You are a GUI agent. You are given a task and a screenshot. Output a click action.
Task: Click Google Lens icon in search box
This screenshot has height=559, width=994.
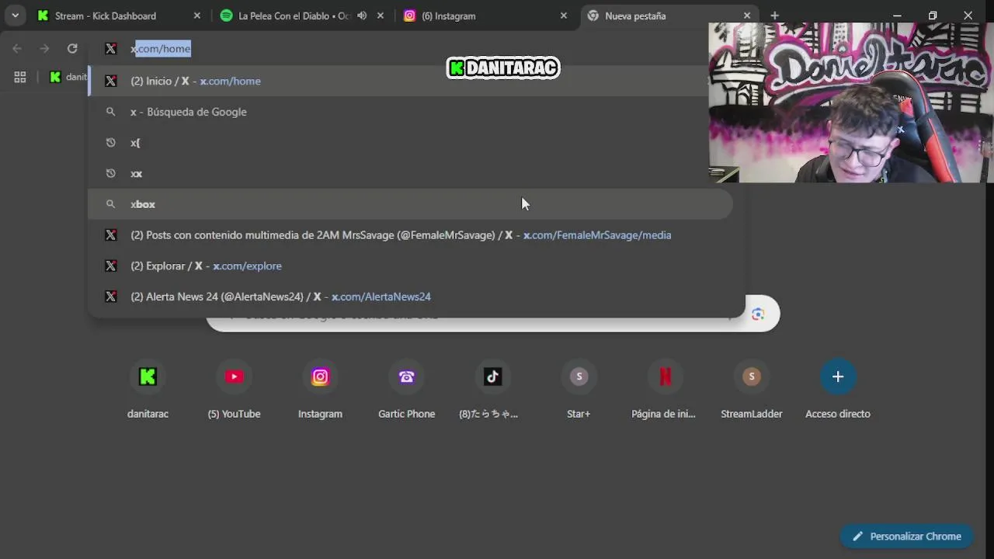click(758, 314)
